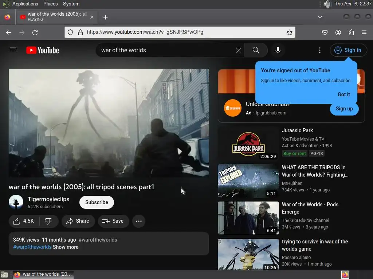This screenshot has height=279, width=373.
Task: Close the war of the worlds tab
Action: click(x=92, y=17)
